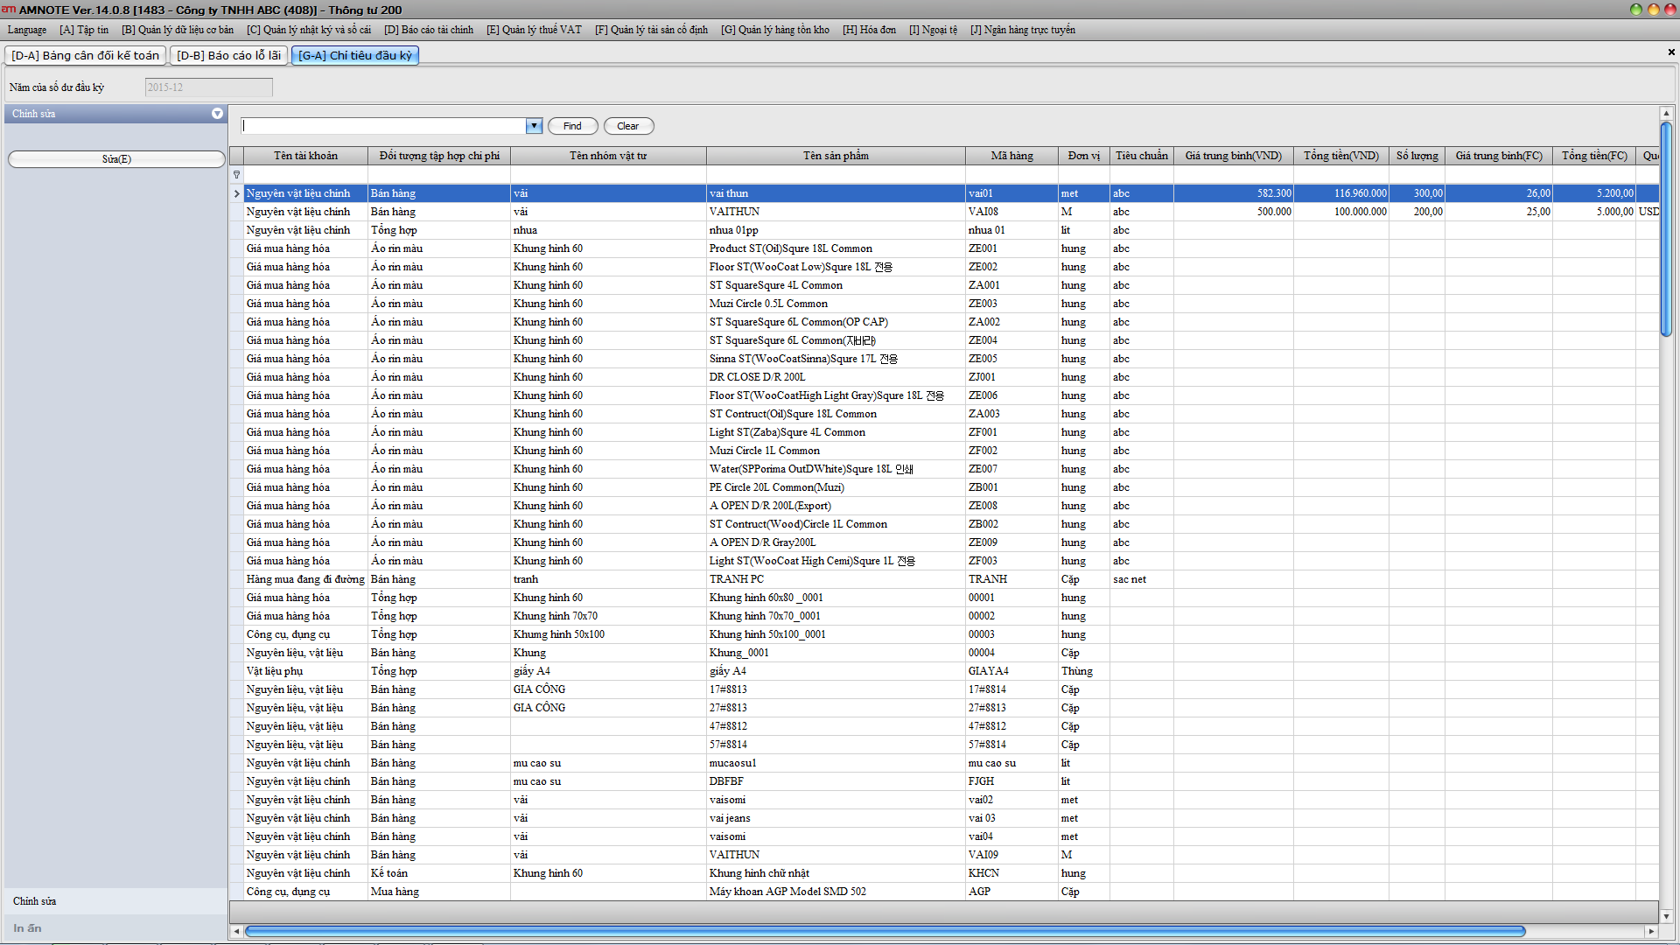Screen dimensions: 1680x945
Task: Click horizontal scrollbar right arrow
Action: tap(1651, 931)
